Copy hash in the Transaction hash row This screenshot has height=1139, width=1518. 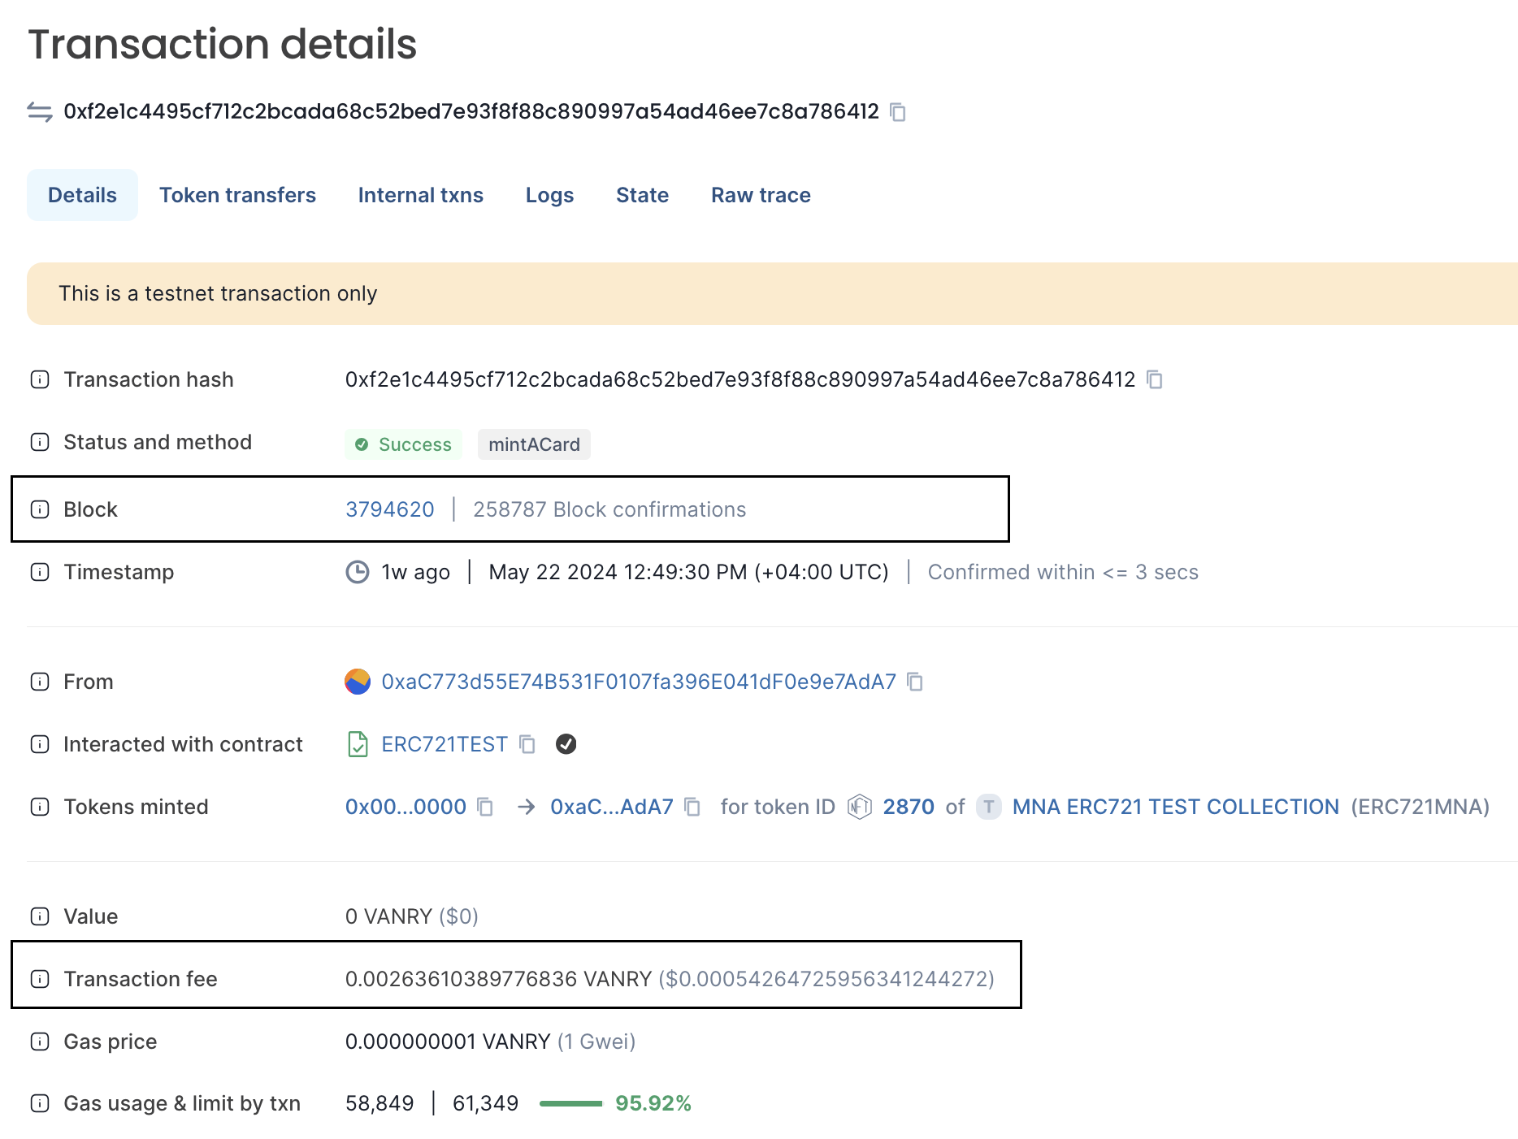tap(1154, 379)
